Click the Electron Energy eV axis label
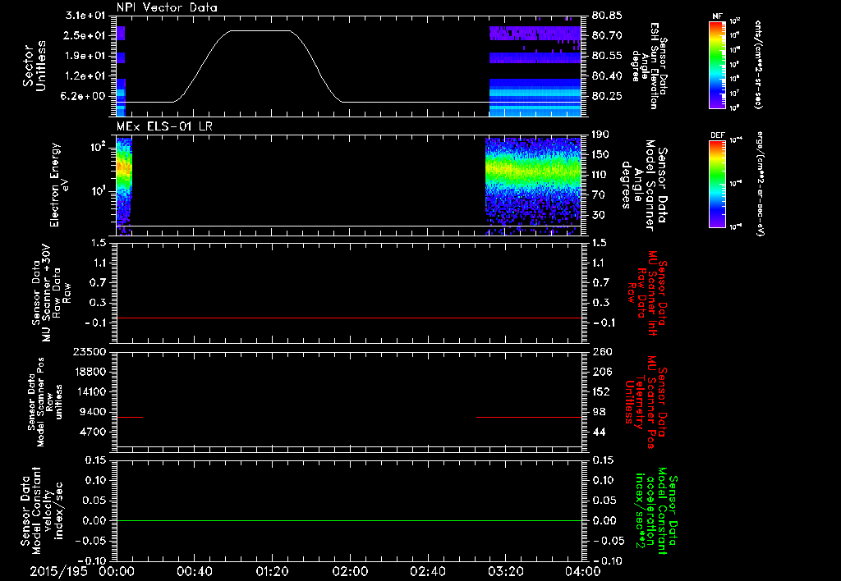Viewport: 841px width, 581px height. coord(59,185)
